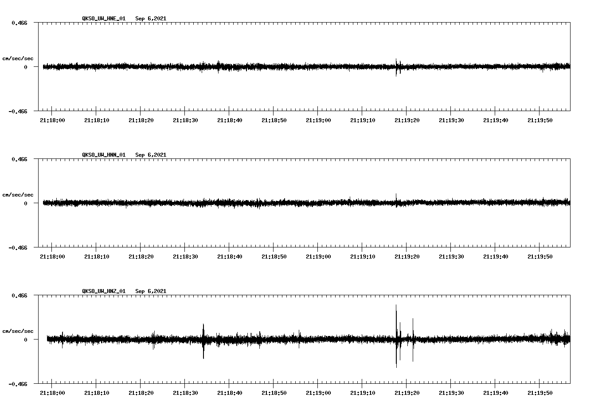
Task: Click 21:19:40 time label under HNZ plot
Action: pos(496,393)
